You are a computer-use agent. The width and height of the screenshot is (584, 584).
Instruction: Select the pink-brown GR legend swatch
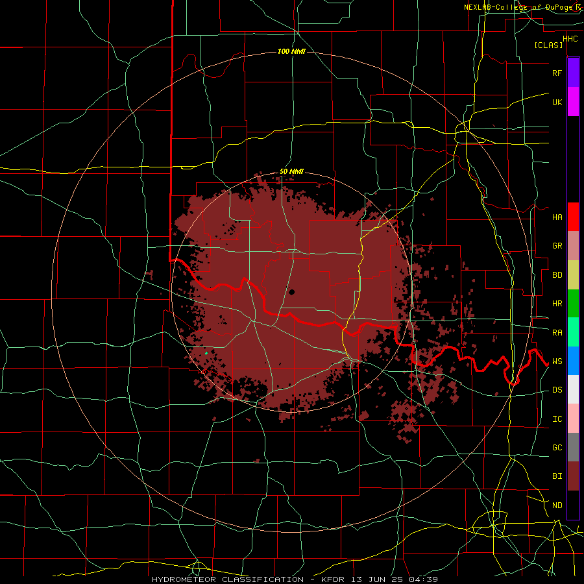[573, 246]
